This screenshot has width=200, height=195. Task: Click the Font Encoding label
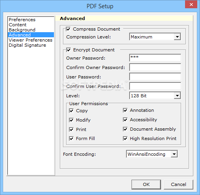pos(80,154)
